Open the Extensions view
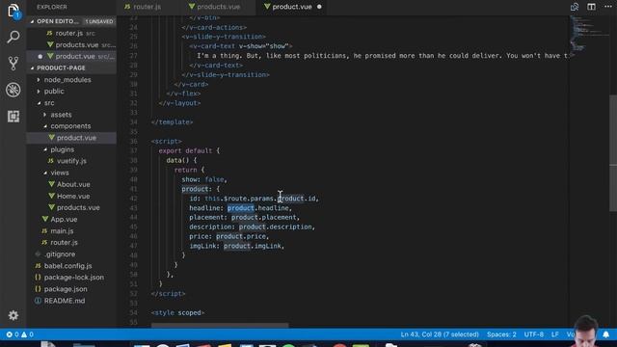Image resolution: width=617 pixels, height=347 pixels. pos(13,116)
